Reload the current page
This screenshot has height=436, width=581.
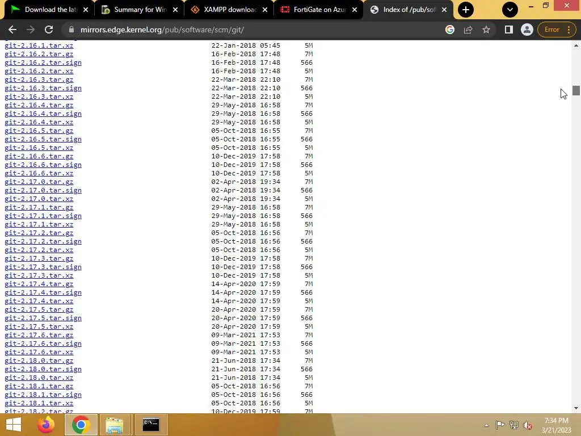(x=49, y=30)
